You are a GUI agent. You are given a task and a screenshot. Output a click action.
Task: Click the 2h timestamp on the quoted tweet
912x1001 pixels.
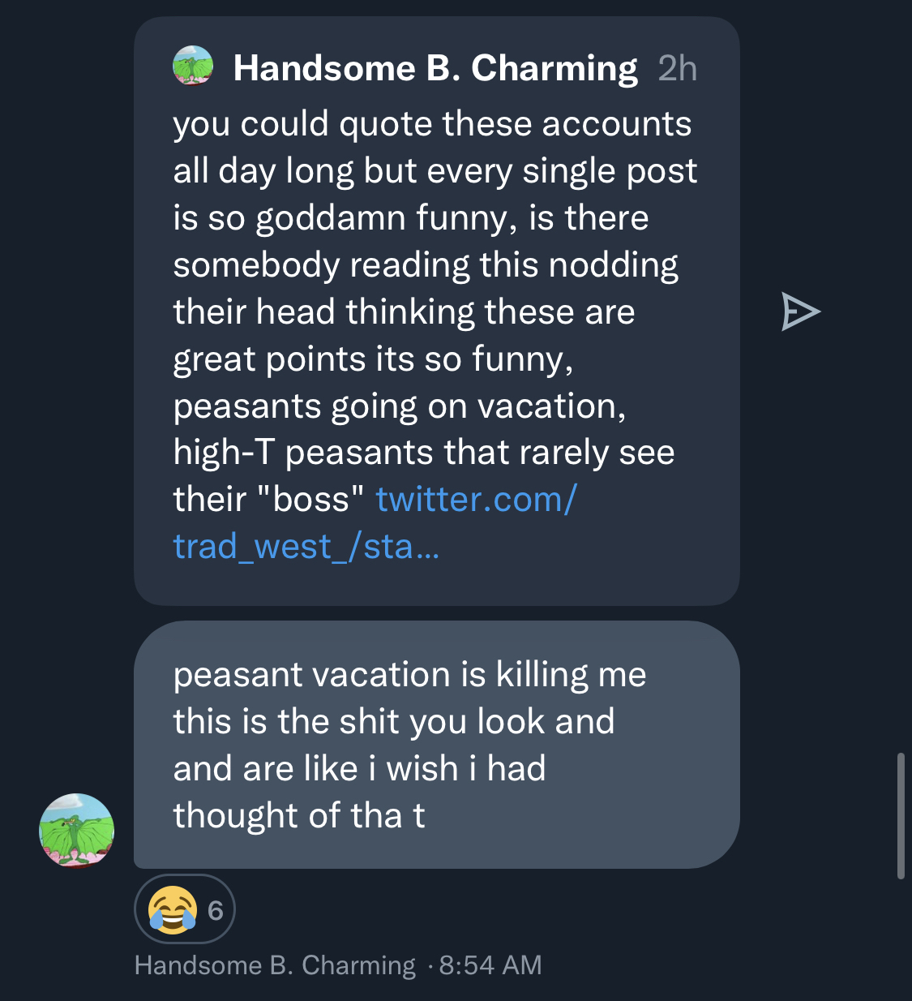pos(677,69)
